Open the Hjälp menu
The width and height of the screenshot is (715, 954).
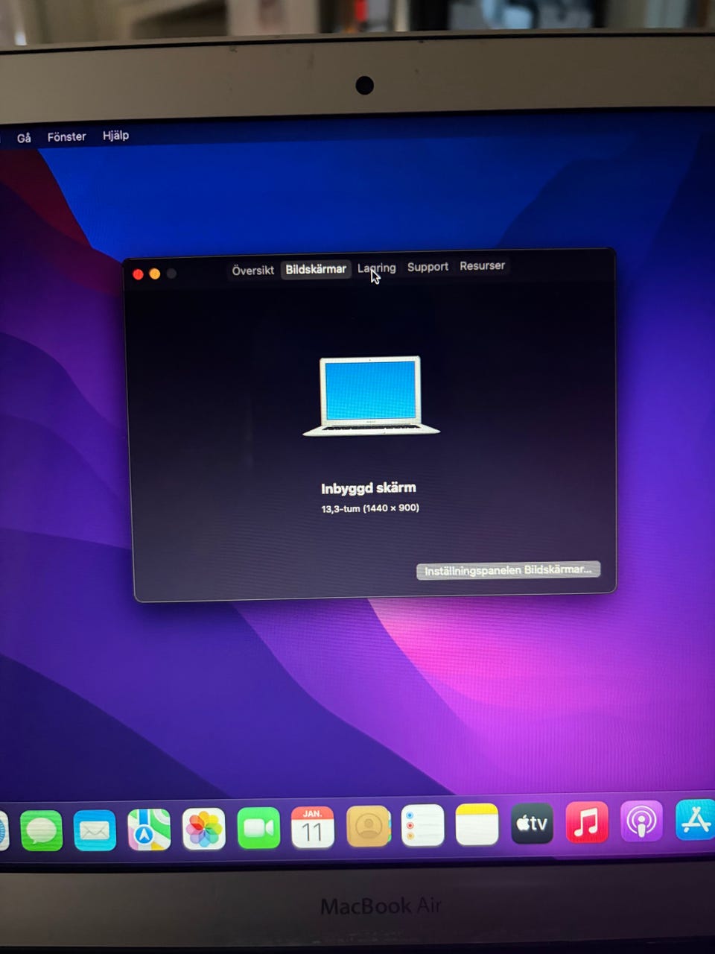pos(115,135)
